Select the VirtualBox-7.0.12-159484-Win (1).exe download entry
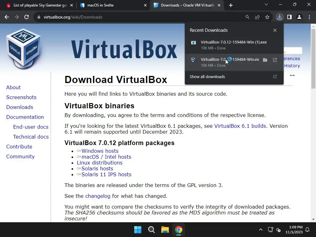This screenshot has height=237, width=316. pyautogui.click(x=234, y=45)
